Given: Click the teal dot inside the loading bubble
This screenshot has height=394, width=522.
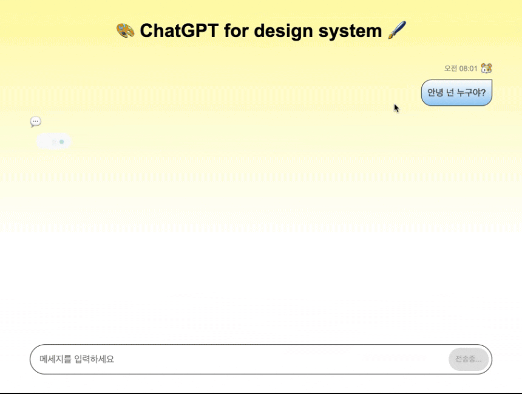Looking at the screenshot, I should click(61, 141).
